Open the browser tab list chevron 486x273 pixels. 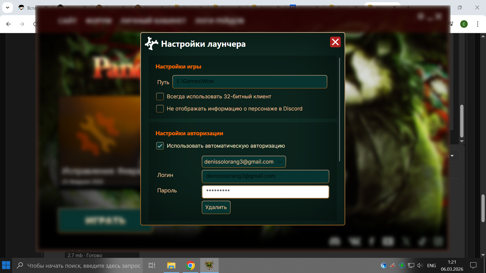[x=8, y=8]
